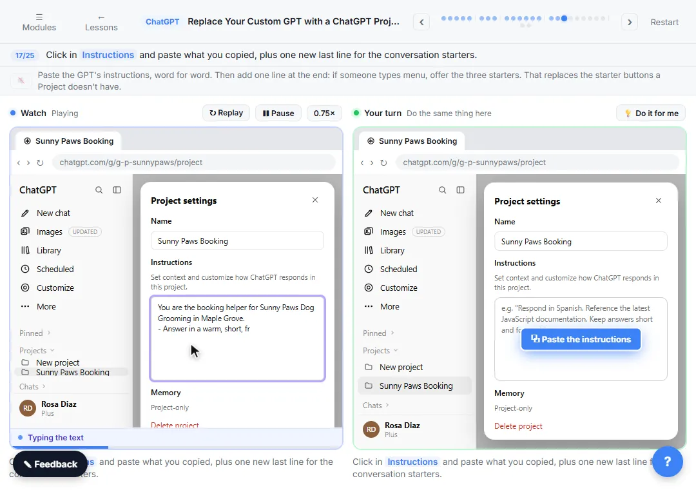The image size is (696, 490).
Task: Open Library icon in Watch sidebar
Action: pyautogui.click(x=25, y=251)
